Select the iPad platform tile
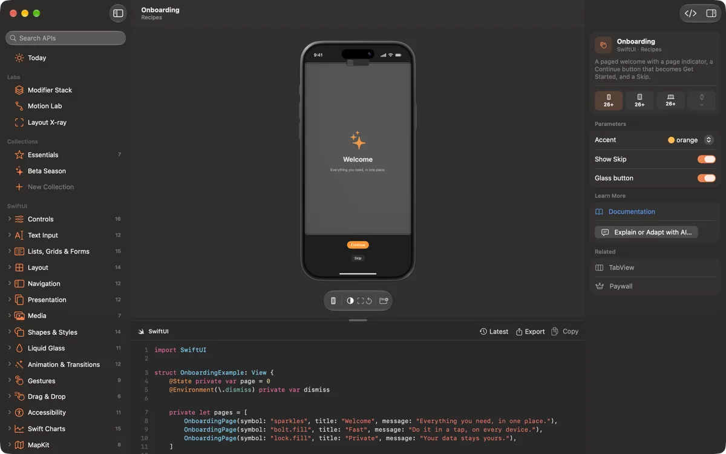Image resolution: width=726 pixels, height=454 pixels. [x=639, y=100]
